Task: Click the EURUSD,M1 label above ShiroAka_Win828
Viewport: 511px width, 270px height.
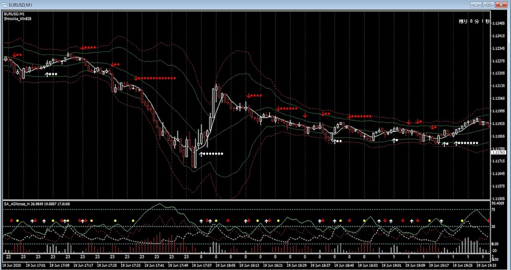Action: point(14,14)
